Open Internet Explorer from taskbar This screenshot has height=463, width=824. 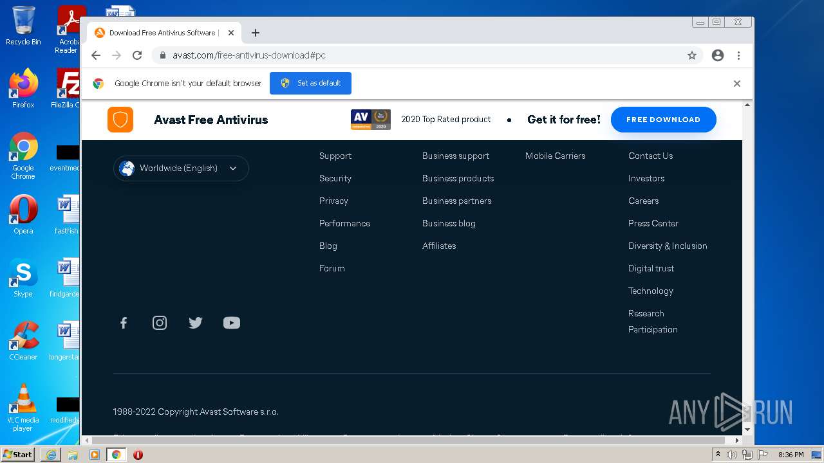pos(51,455)
